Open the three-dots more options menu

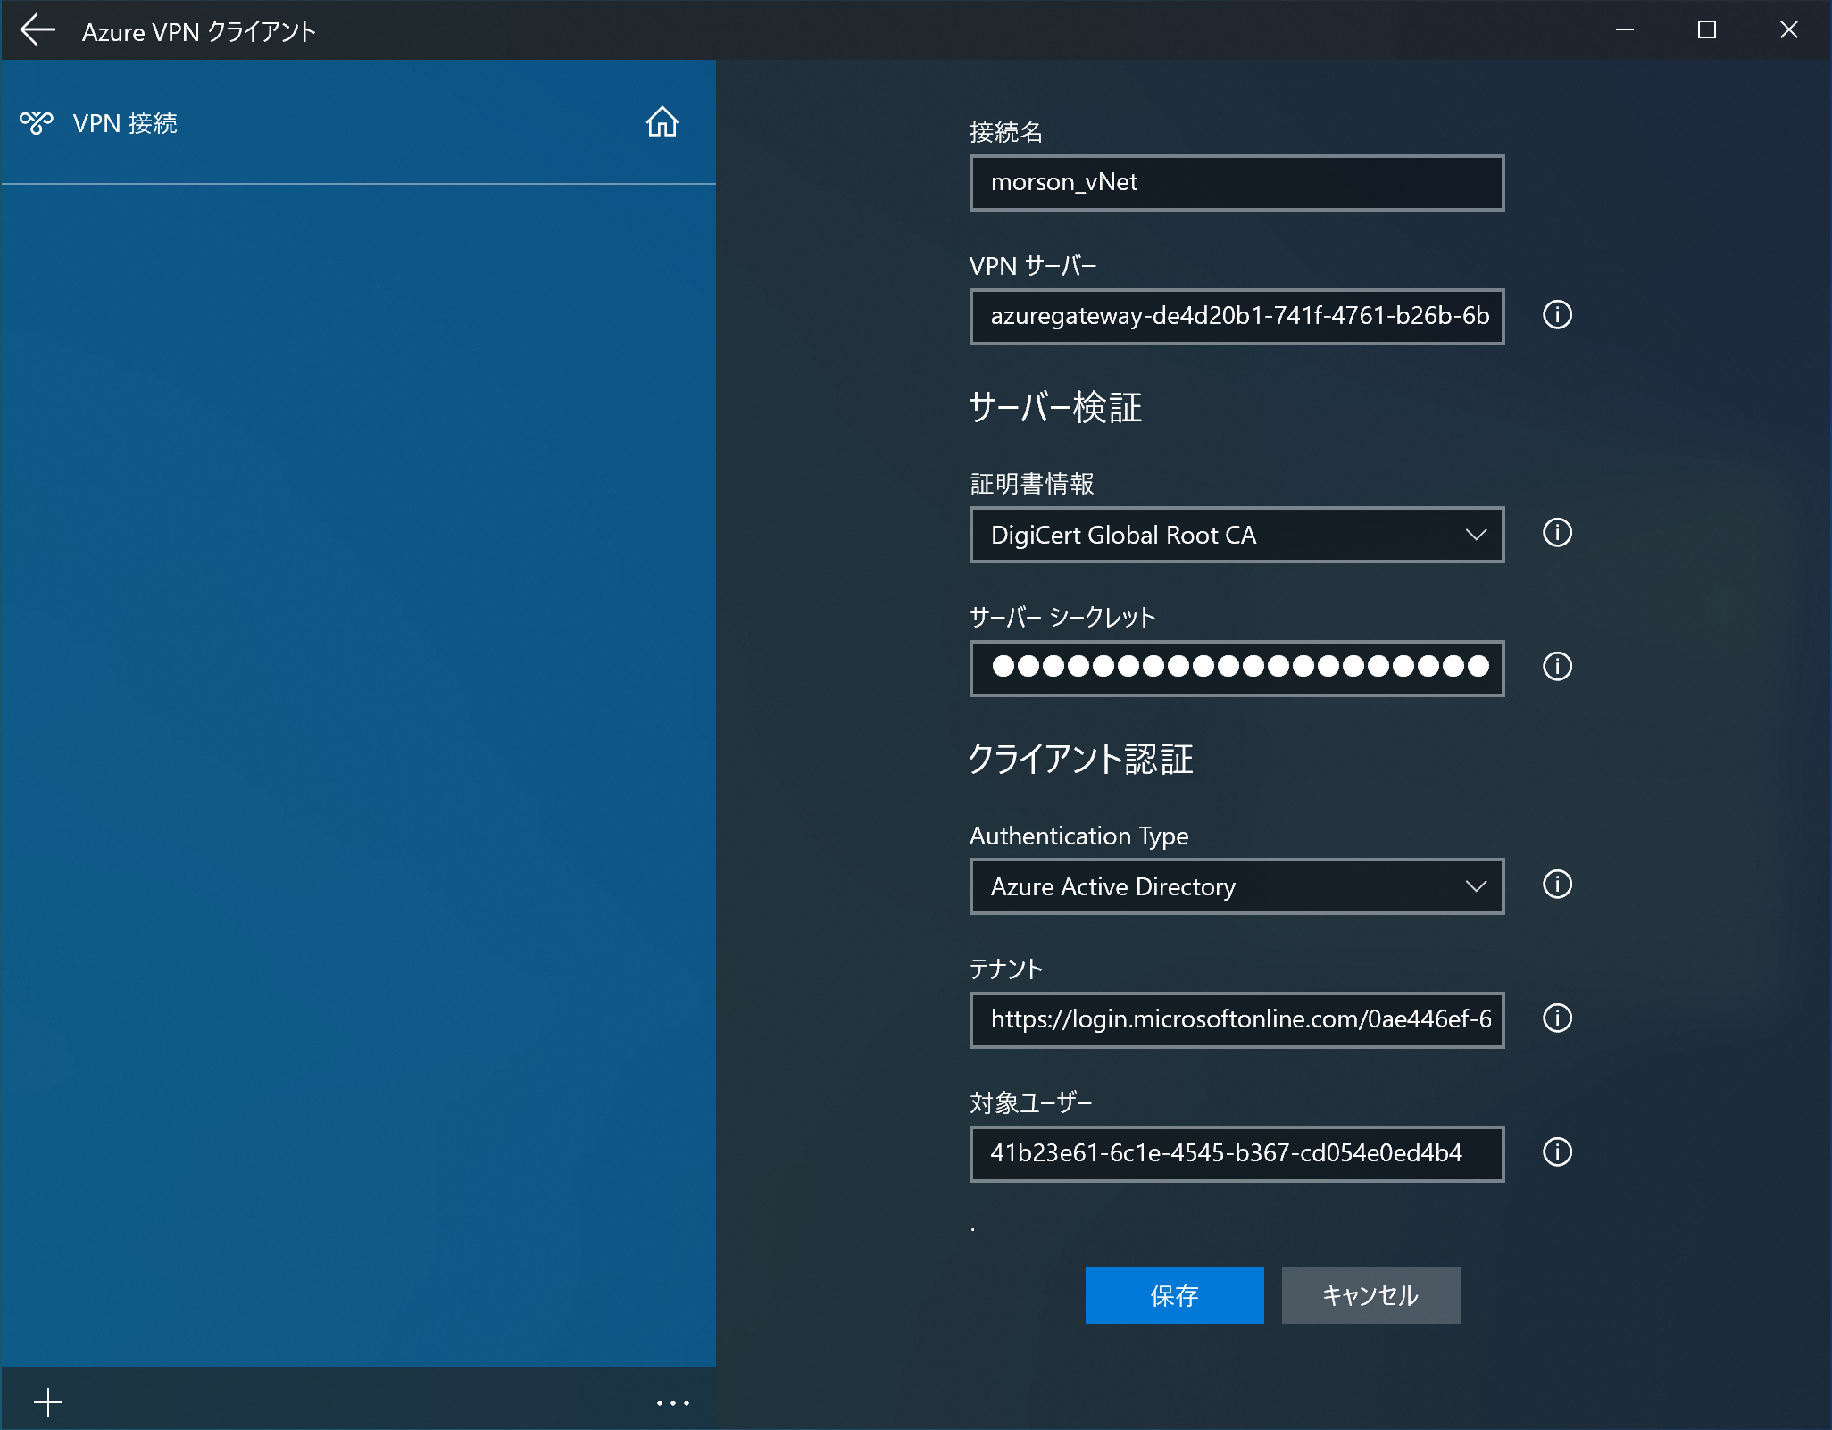pyautogui.click(x=672, y=1403)
